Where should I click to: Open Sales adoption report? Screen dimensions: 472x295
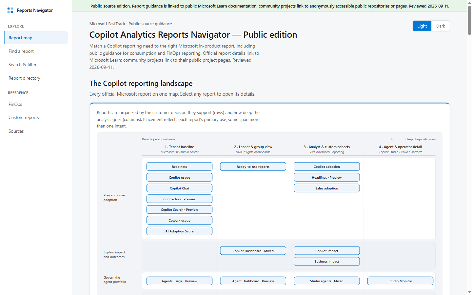click(327, 188)
